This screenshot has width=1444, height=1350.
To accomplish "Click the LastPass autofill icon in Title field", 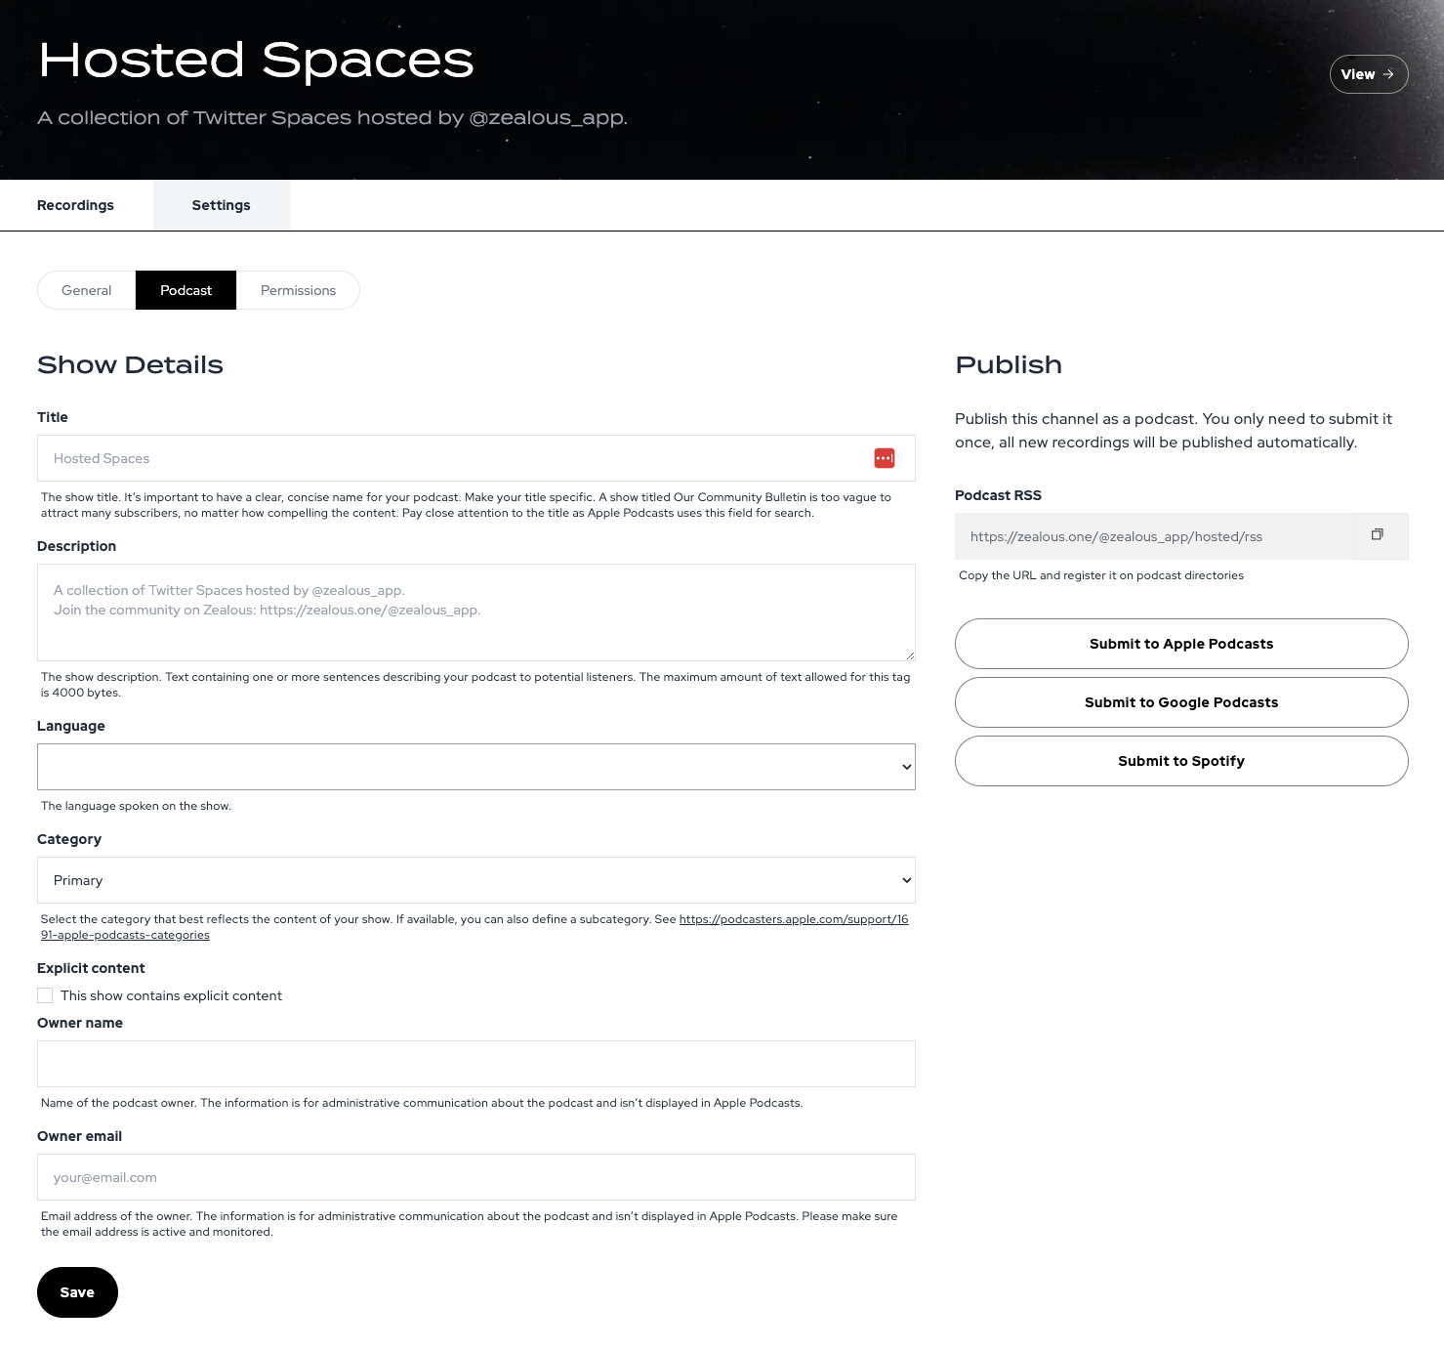I will coord(884,457).
